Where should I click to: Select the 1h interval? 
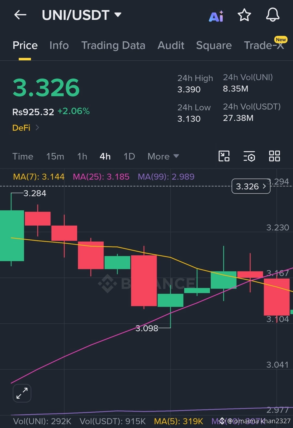[82, 157]
